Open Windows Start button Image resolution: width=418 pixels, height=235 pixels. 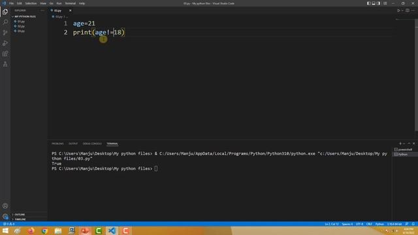[x=5, y=230]
